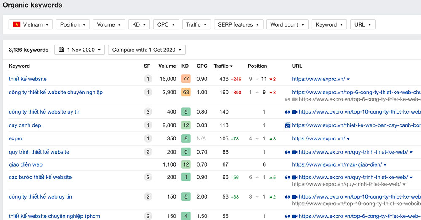Open the Position filter dropdown
Image resolution: width=421 pixels, height=220 pixels.
[x=73, y=24]
